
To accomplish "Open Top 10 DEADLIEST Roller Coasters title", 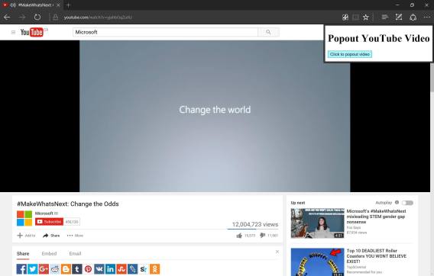I will [377, 256].
